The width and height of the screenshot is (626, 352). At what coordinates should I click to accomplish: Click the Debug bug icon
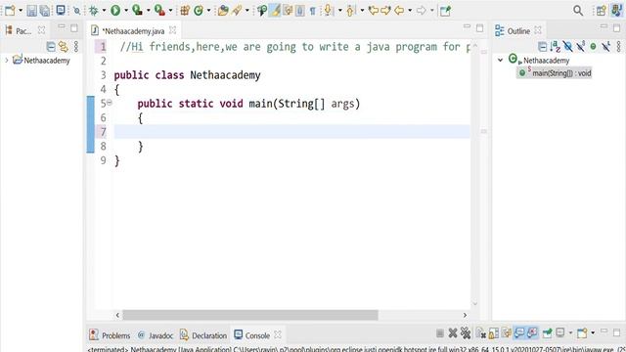click(x=94, y=11)
